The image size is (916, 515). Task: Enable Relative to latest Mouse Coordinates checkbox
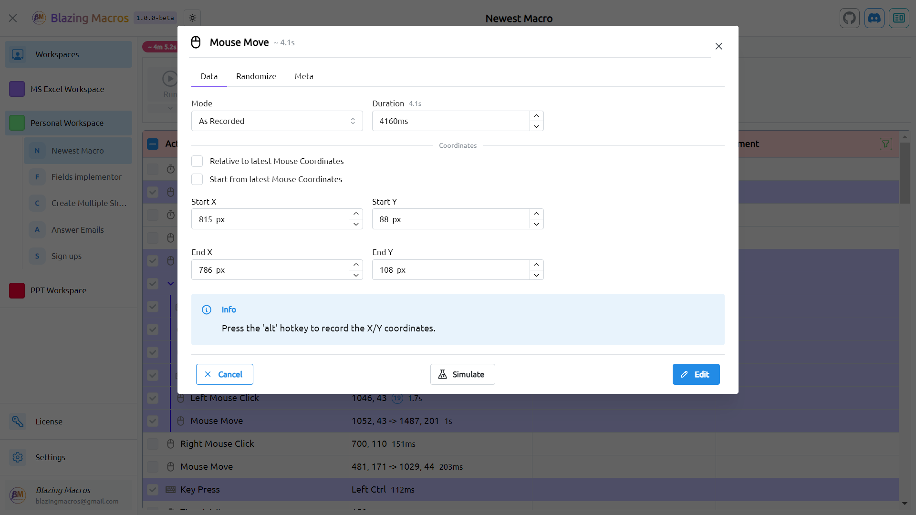coord(197,161)
